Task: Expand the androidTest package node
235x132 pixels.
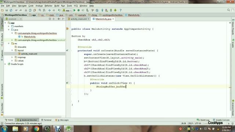Action: coord(12,40)
